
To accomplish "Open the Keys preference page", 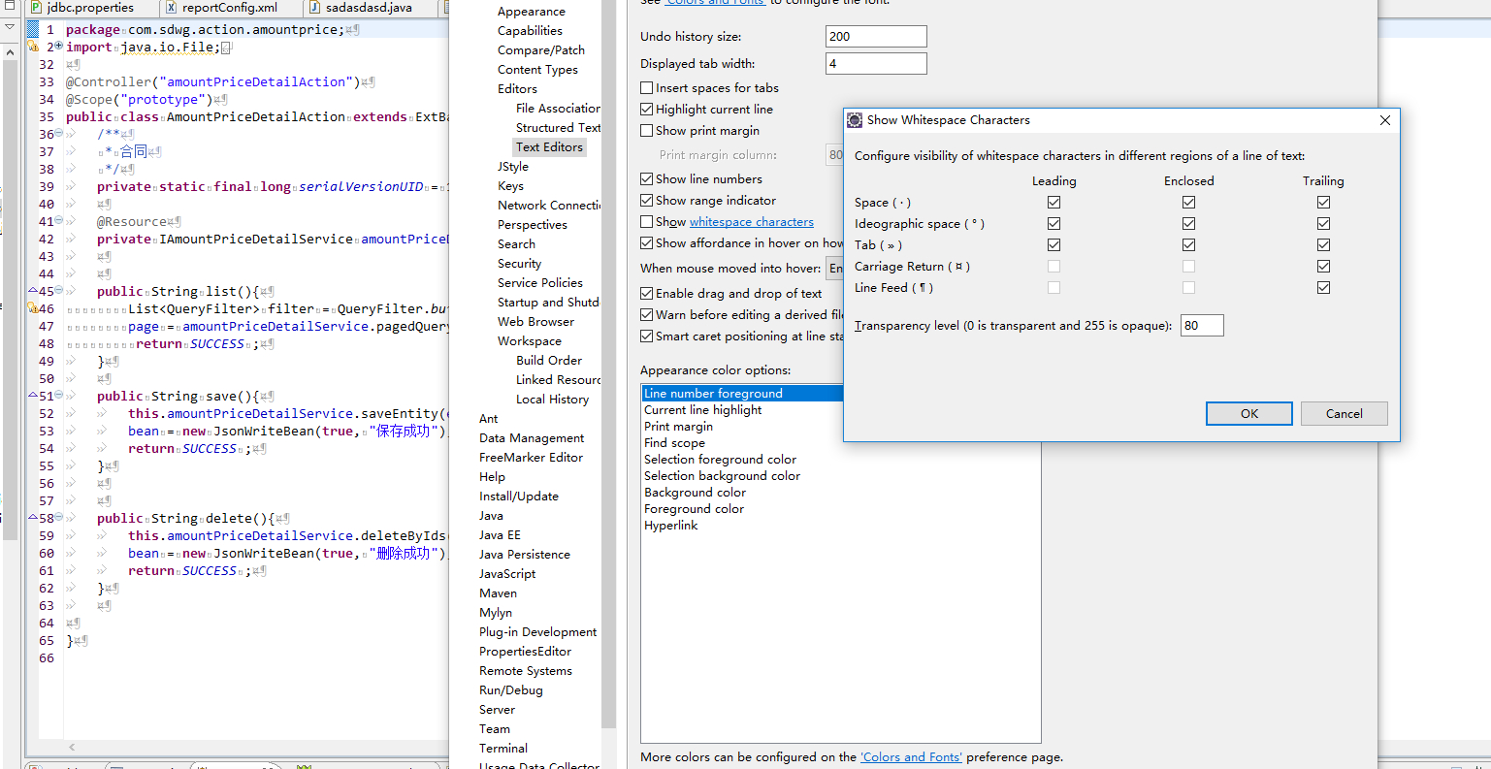I will pos(510,186).
